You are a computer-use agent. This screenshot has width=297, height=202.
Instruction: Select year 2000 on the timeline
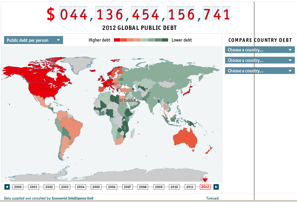(x=18, y=187)
